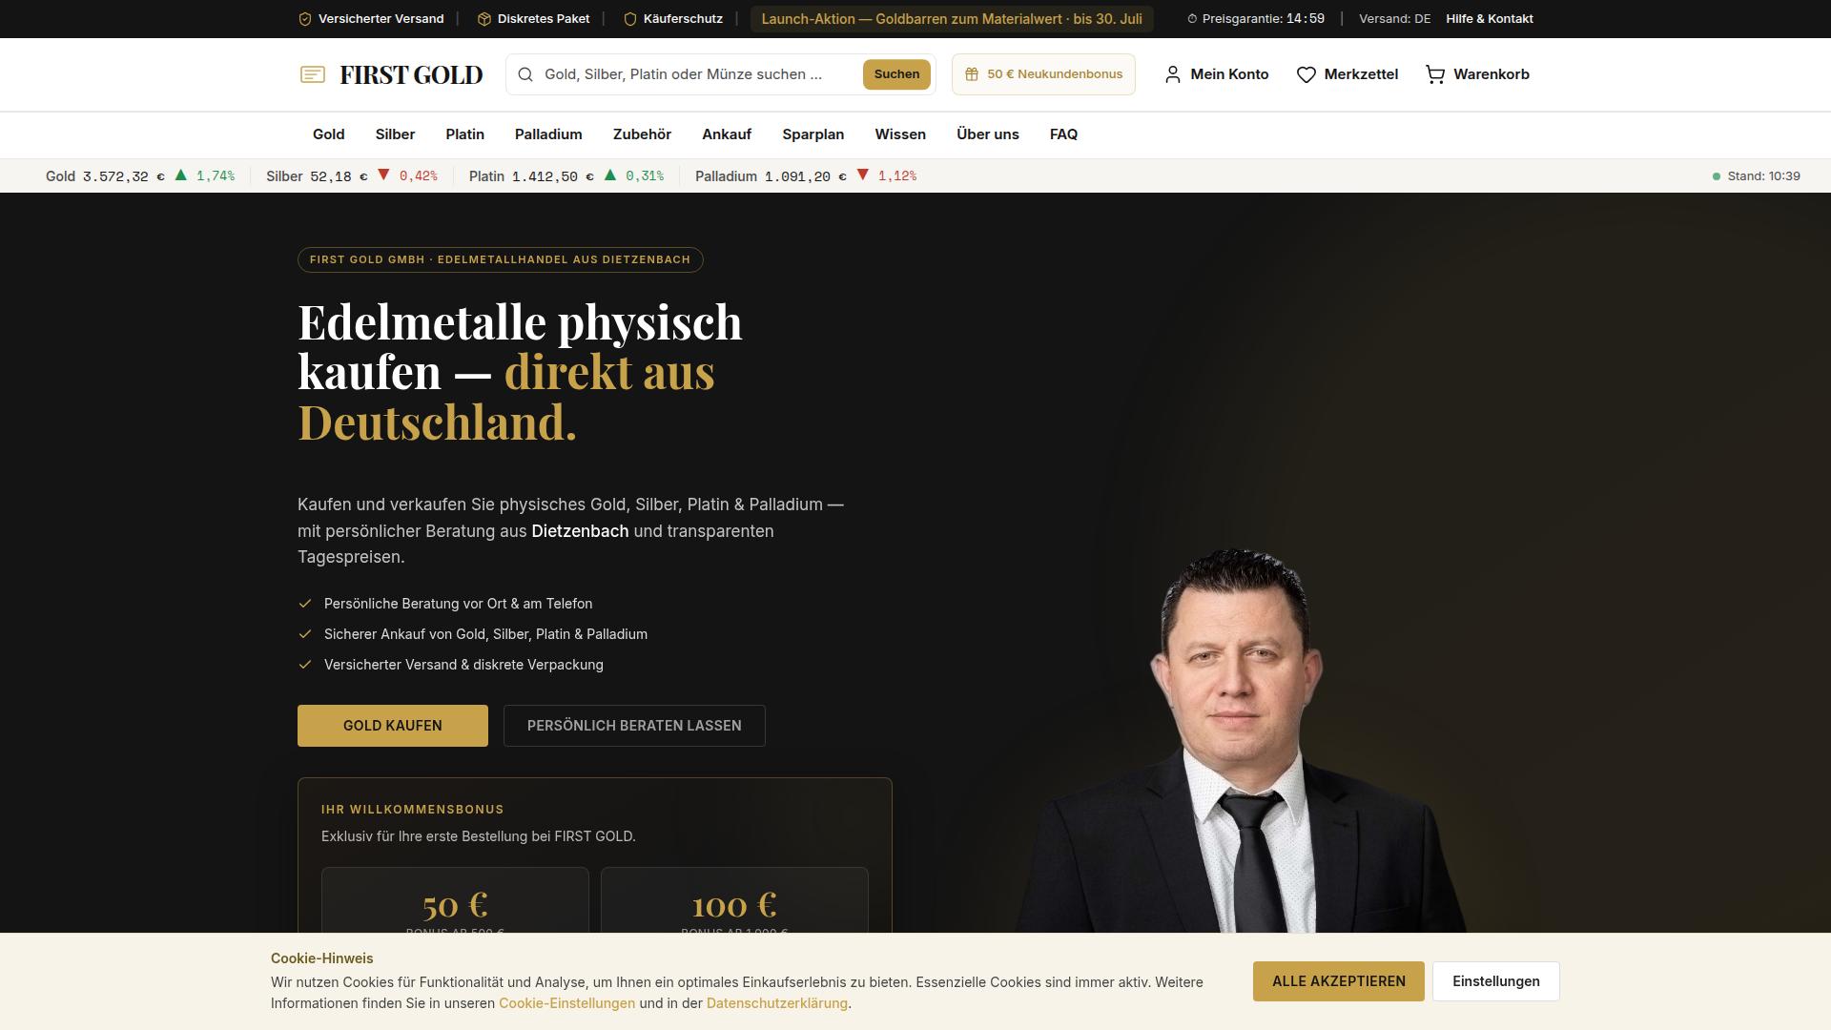Open the Cookie-Einstellungen link
This screenshot has width=1831, height=1030.
(566, 1003)
